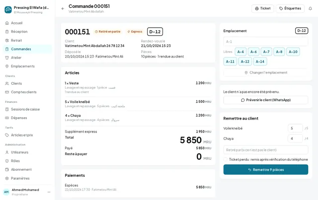Viewport: 318px width, 200px height.
Task: Click the Sessions de caisse icon
Action: point(7,109)
